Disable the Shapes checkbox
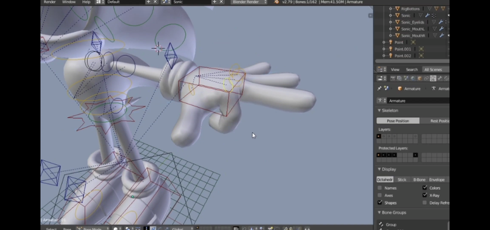Image resolution: width=490 pixels, height=230 pixels. pos(379,202)
